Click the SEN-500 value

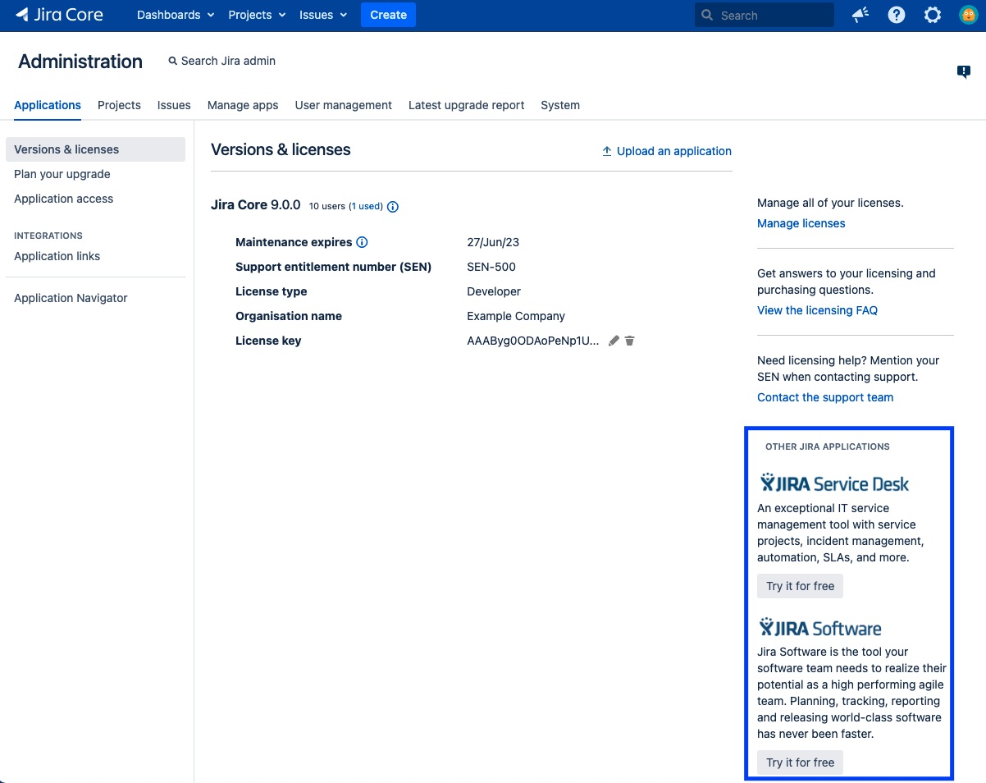pos(491,267)
